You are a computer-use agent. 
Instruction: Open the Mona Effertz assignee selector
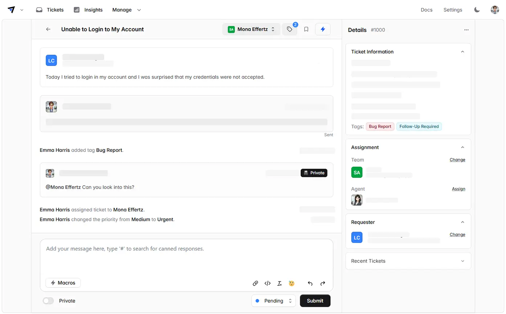[x=251, y=29]
